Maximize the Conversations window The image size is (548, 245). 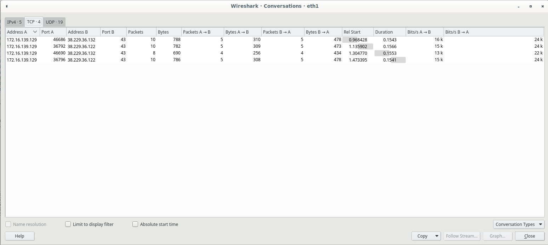[x=530, y=6]
